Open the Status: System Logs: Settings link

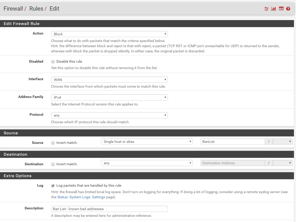[x=81, y=197]
